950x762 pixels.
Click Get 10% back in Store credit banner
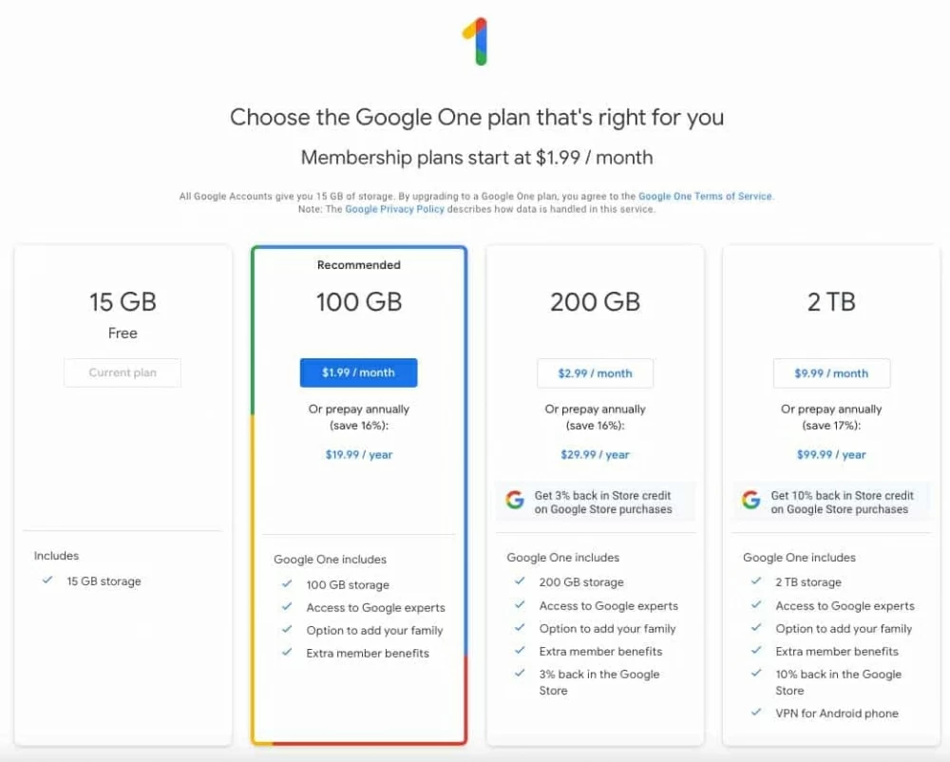click(x=841, y=502)
